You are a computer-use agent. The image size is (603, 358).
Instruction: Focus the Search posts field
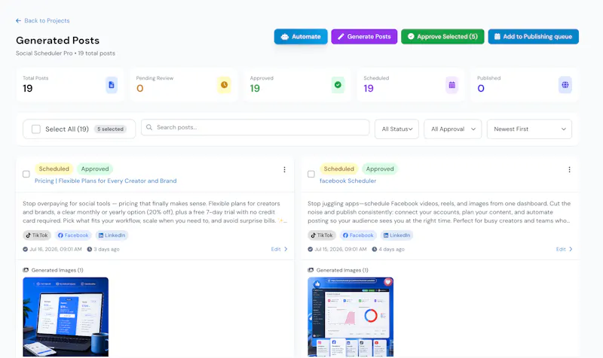[x=255, y=127]
